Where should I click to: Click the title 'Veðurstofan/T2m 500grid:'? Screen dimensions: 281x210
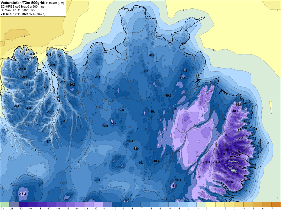23,3
